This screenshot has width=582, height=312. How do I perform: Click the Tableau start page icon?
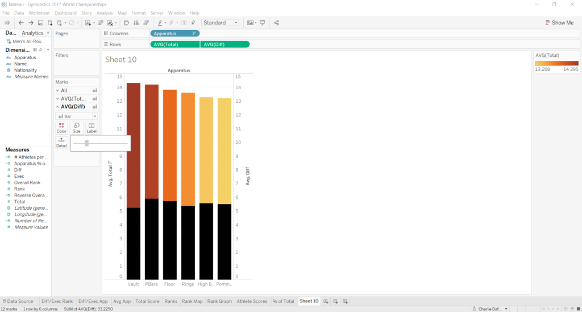[x=7, y=23]
